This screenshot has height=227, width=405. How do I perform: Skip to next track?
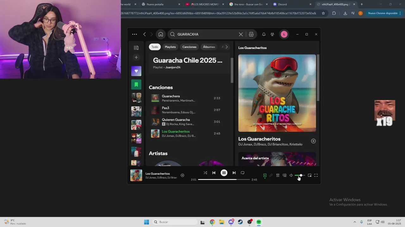[x=234, y=173]
